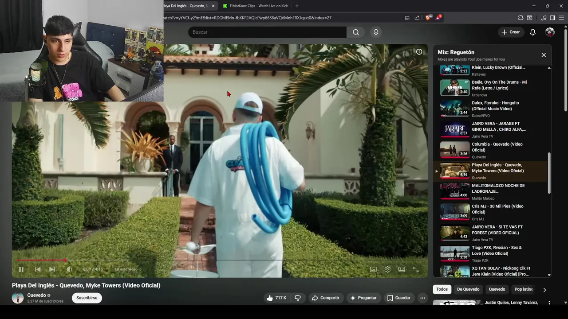568x319 pixels.
Task: Click the search magnifier button
Action: click(x=356, y=32)
